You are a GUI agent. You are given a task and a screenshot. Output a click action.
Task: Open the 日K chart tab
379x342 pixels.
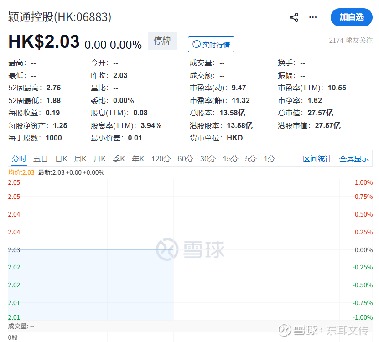coord(62,159)
